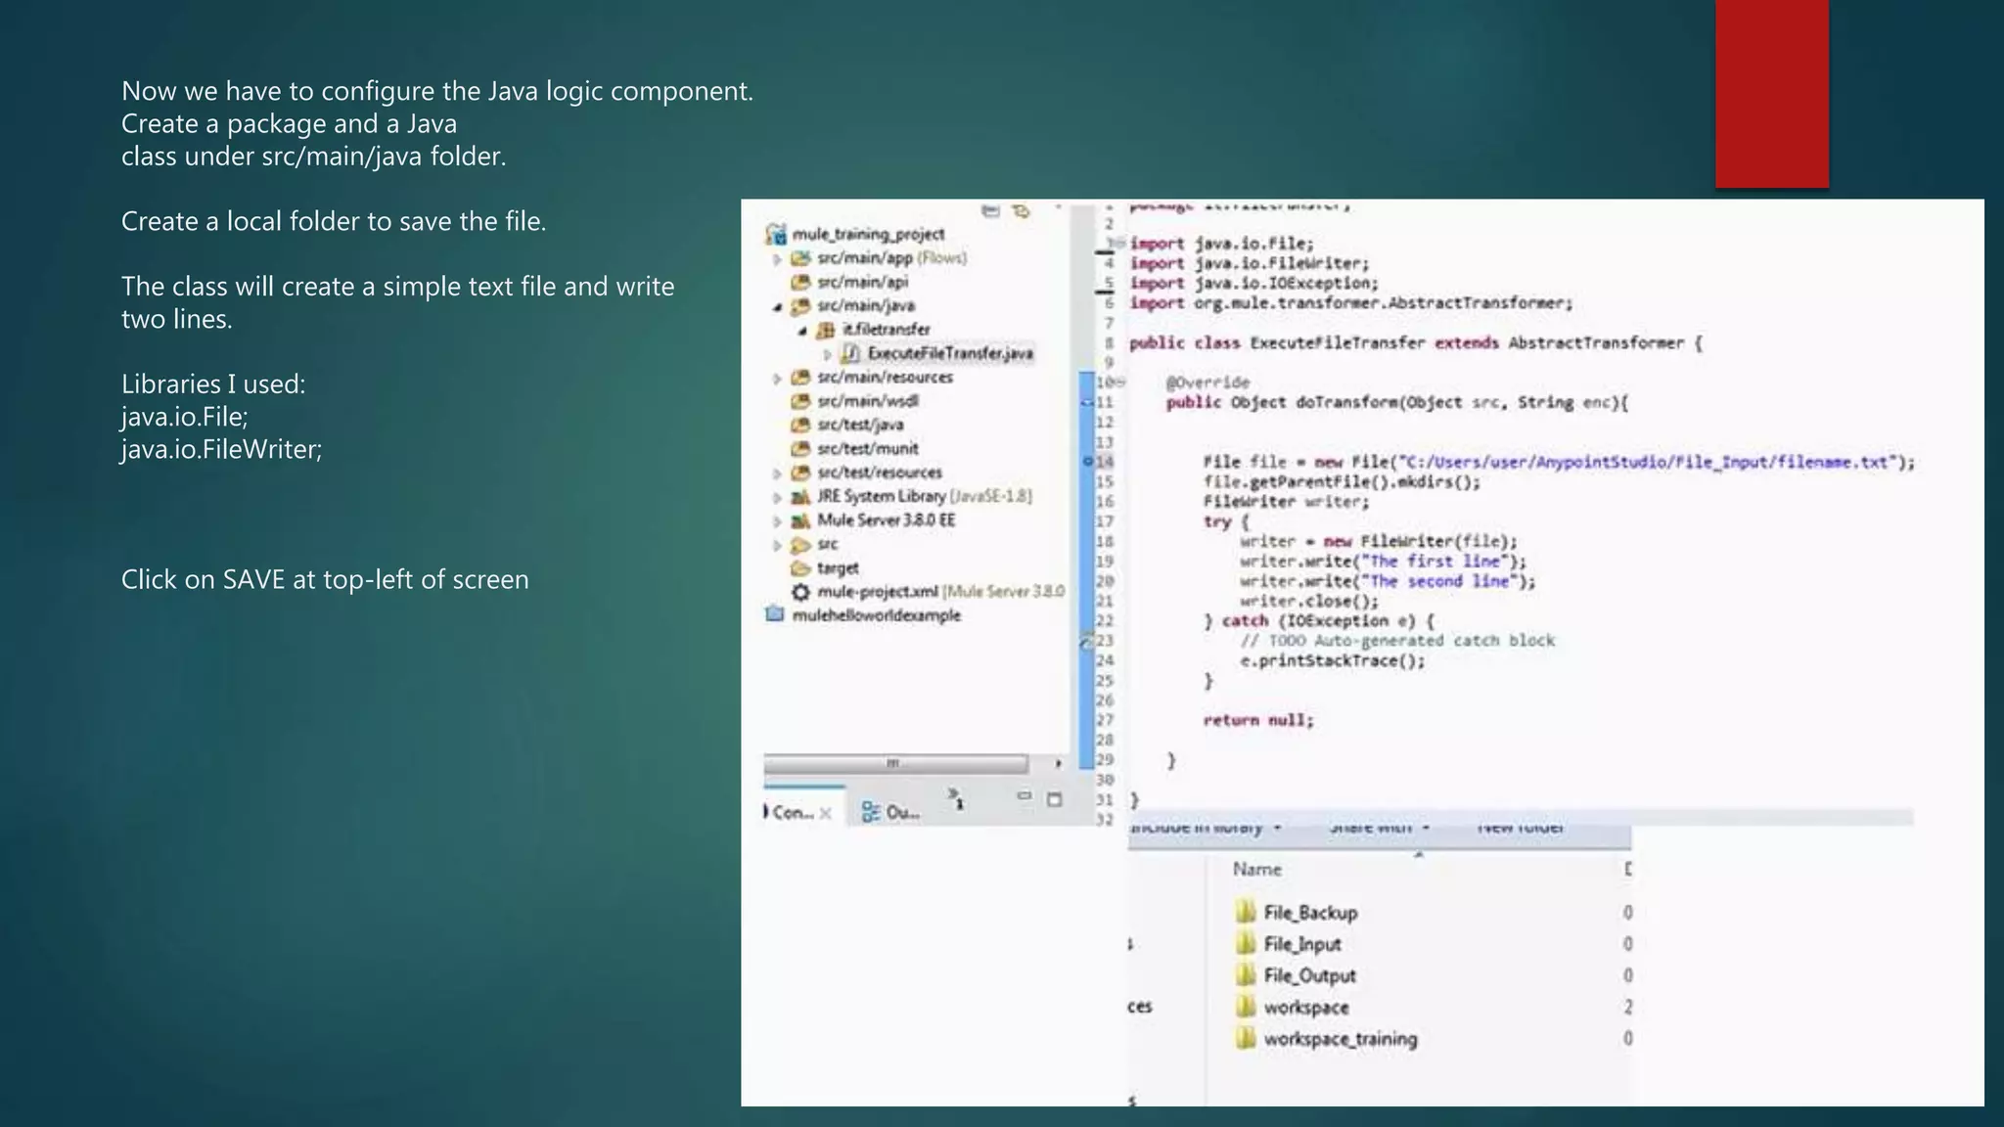2004x1127 pixels.
Task: Select the src/main/wsdl label
Action: pos(867,401)
